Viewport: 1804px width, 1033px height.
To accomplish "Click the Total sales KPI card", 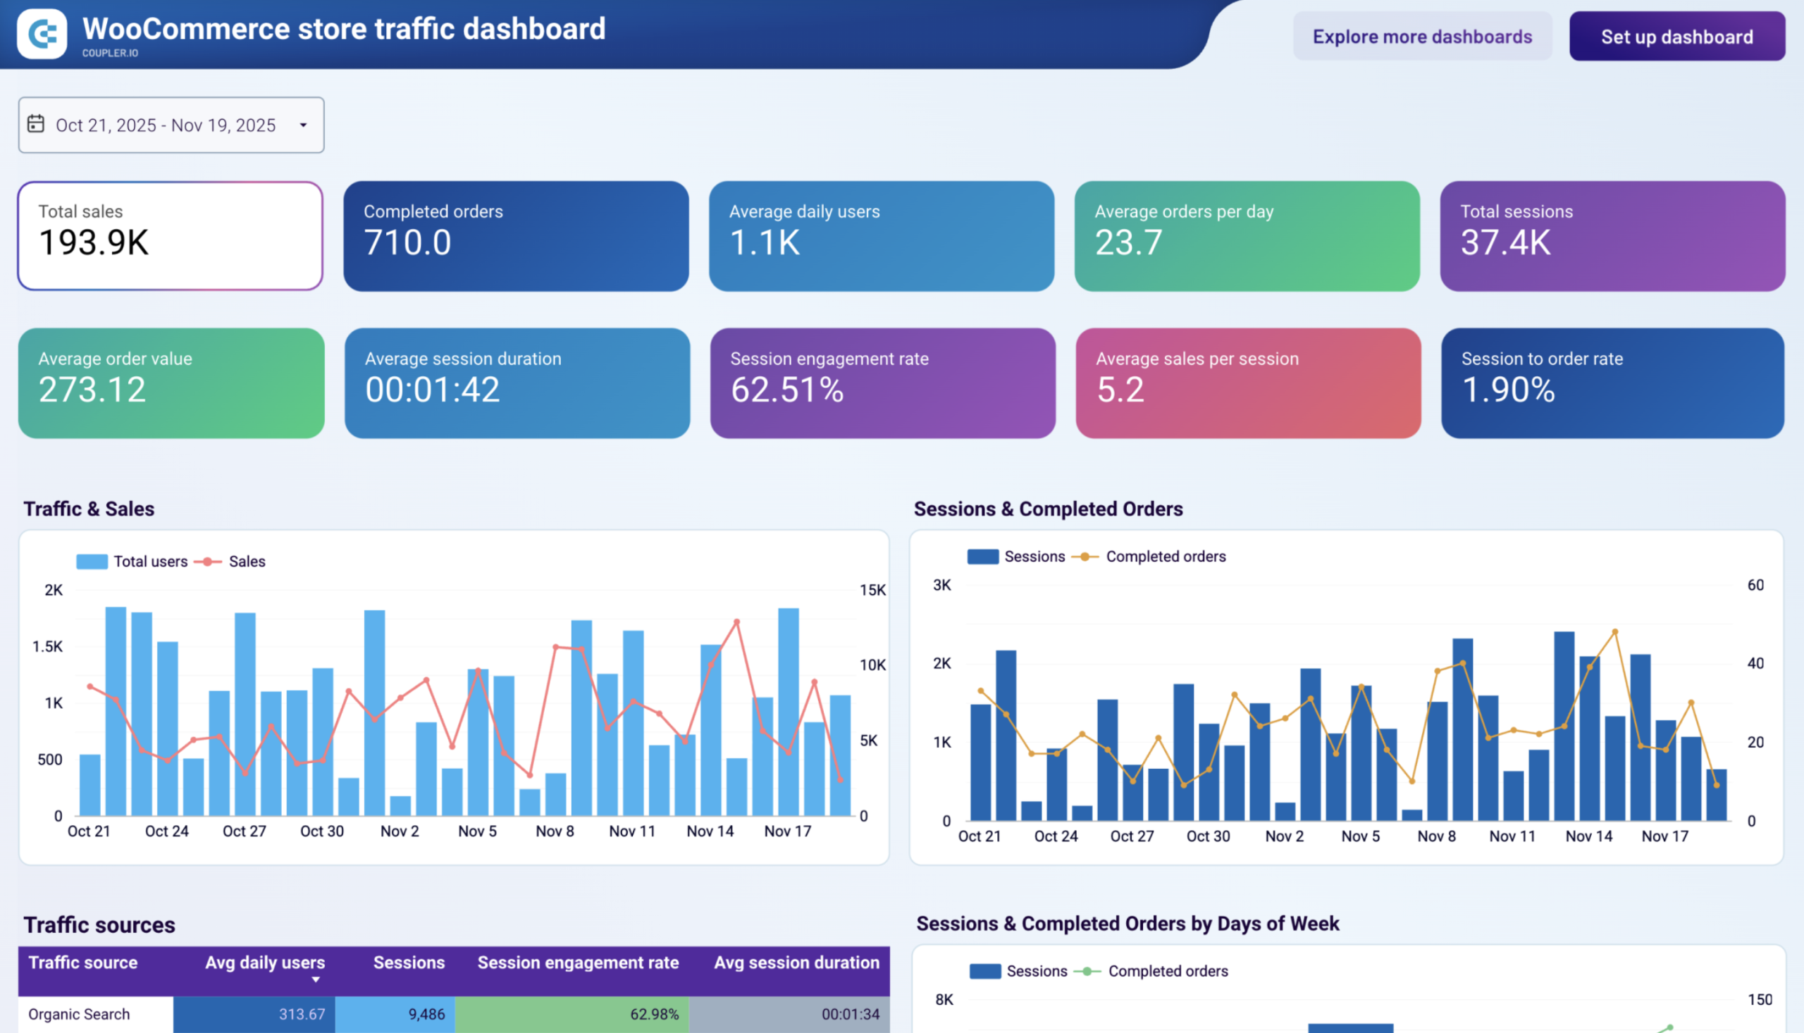I will tap(171, 235).
